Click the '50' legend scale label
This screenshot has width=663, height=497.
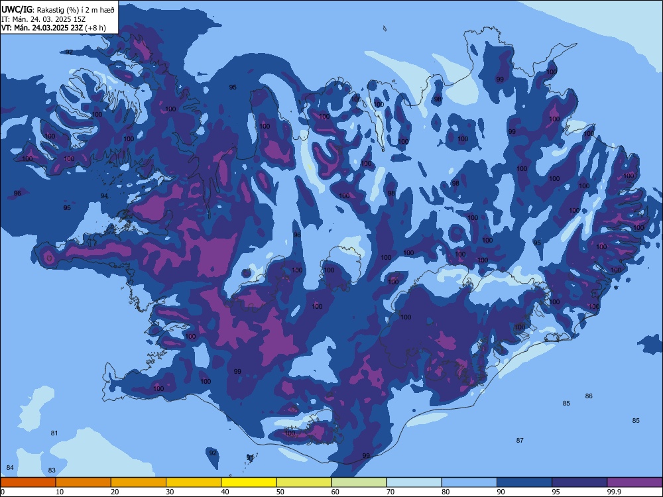280,492
